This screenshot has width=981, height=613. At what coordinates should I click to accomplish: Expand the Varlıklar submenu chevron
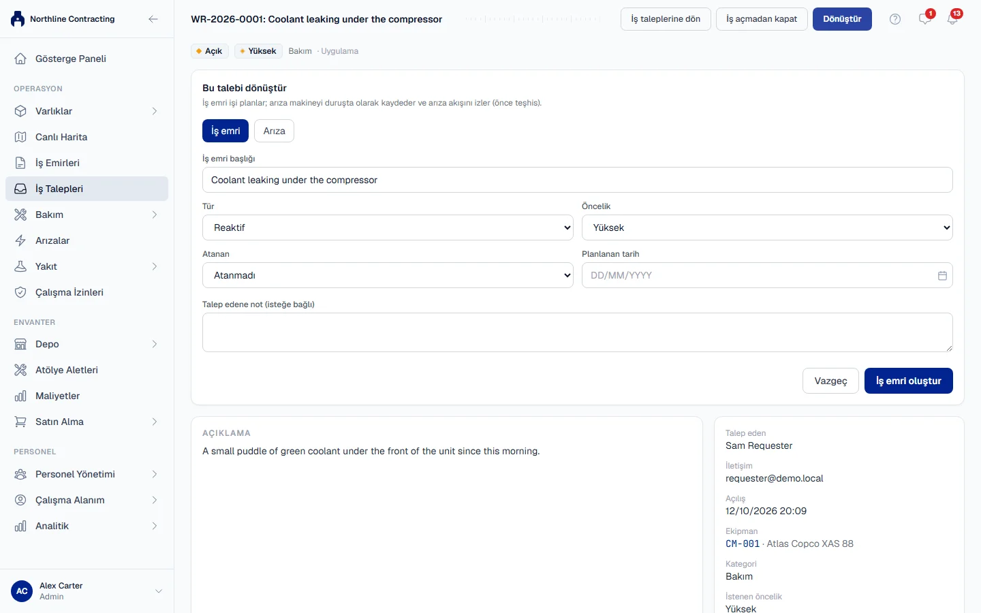pyautogui.click(x=155, y=111)
